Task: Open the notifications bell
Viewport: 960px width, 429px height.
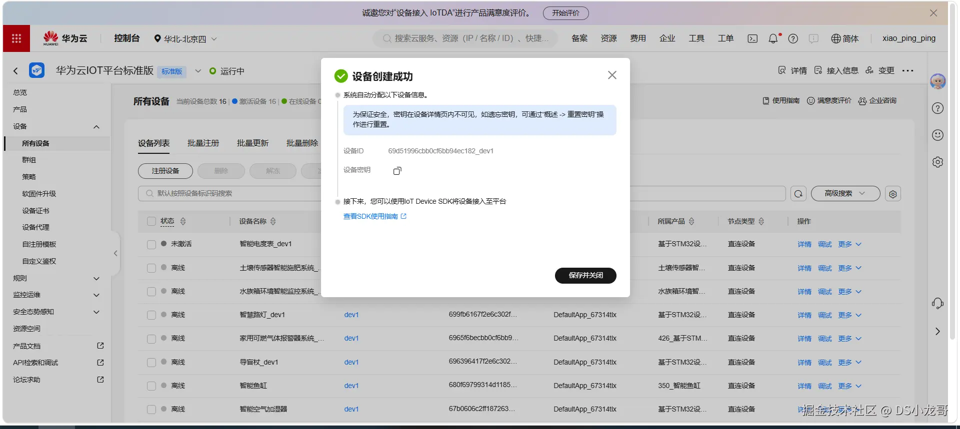Action: (x=773, y=38)
